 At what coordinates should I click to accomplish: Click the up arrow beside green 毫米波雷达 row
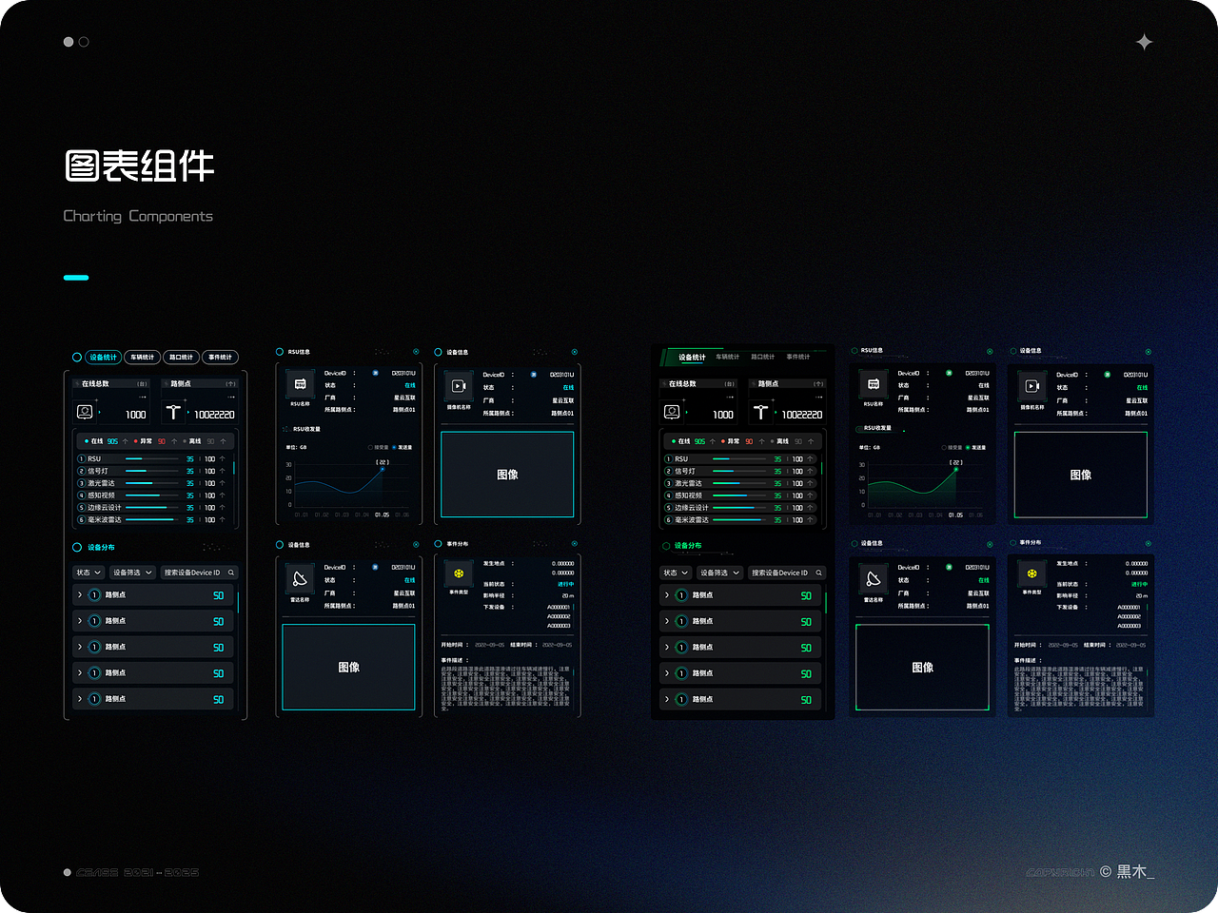point(810,519)
